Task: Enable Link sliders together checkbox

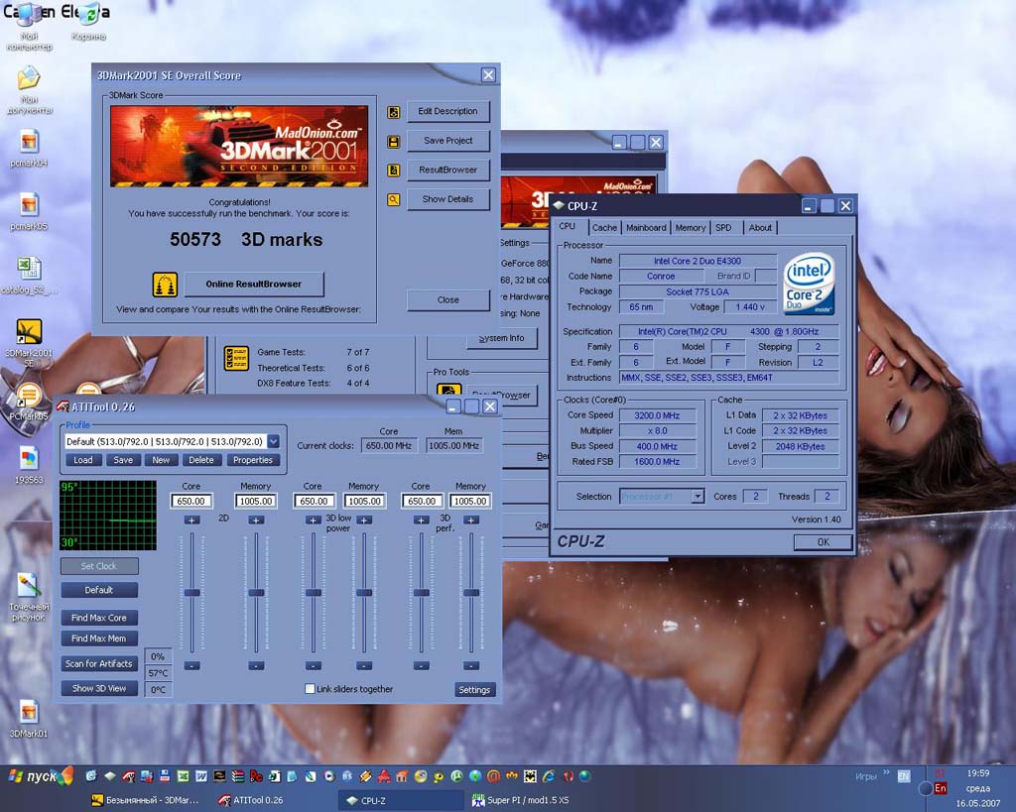Action: click(310, 689)
